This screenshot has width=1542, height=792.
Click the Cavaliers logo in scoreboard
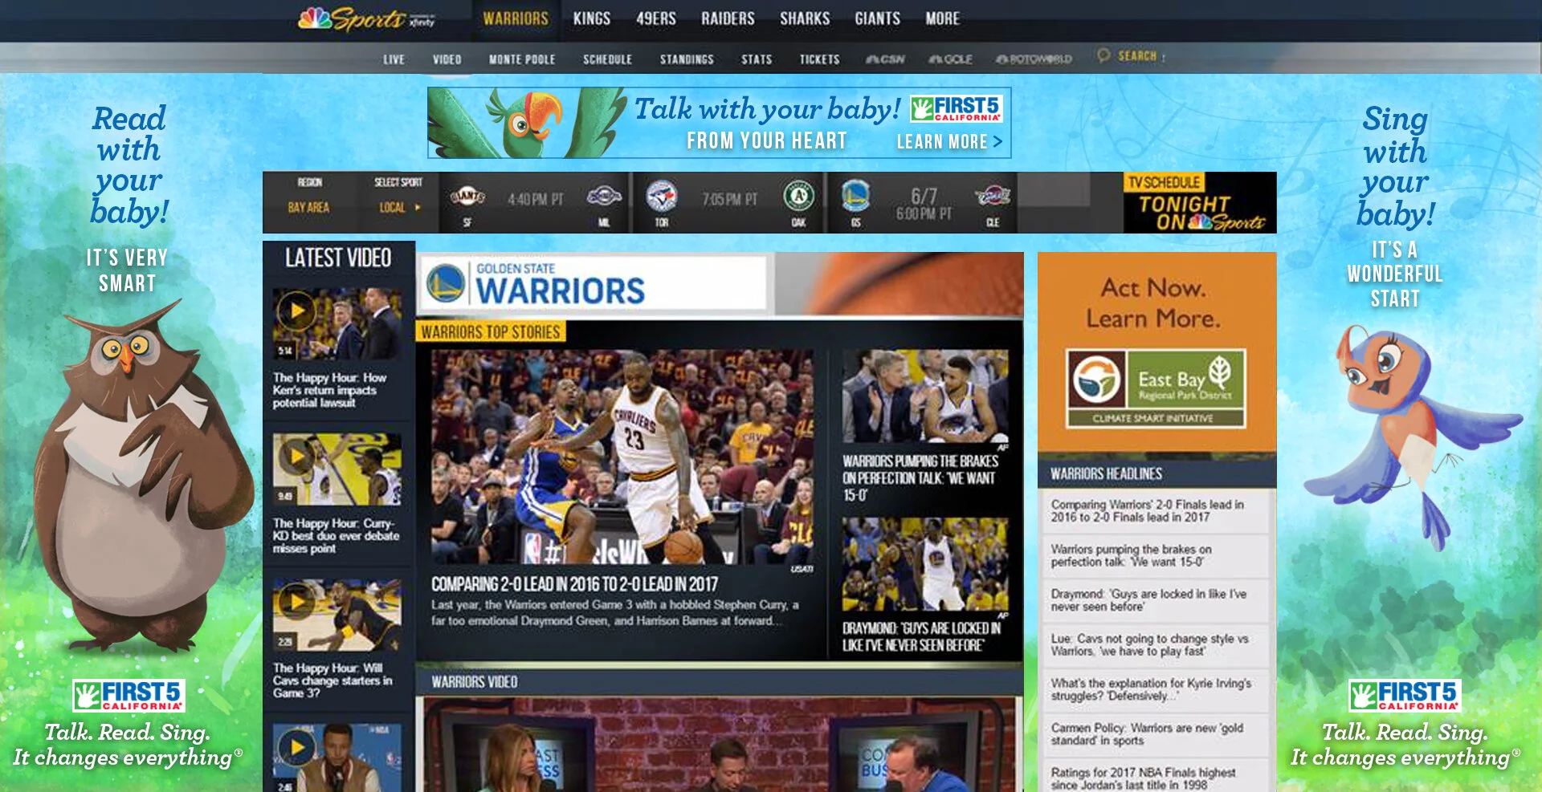click(x=993, y=195)
